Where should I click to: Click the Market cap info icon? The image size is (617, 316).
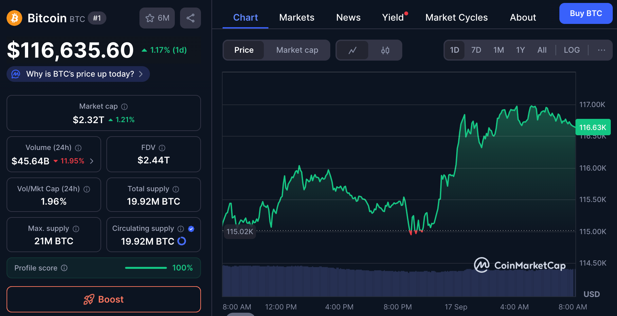(x=124, y=106)
